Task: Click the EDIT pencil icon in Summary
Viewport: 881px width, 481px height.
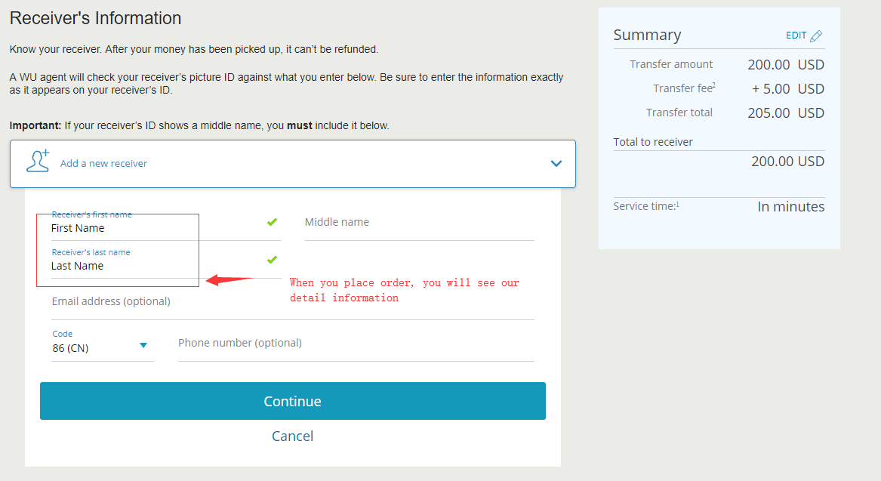Action: tap(816, 36)
